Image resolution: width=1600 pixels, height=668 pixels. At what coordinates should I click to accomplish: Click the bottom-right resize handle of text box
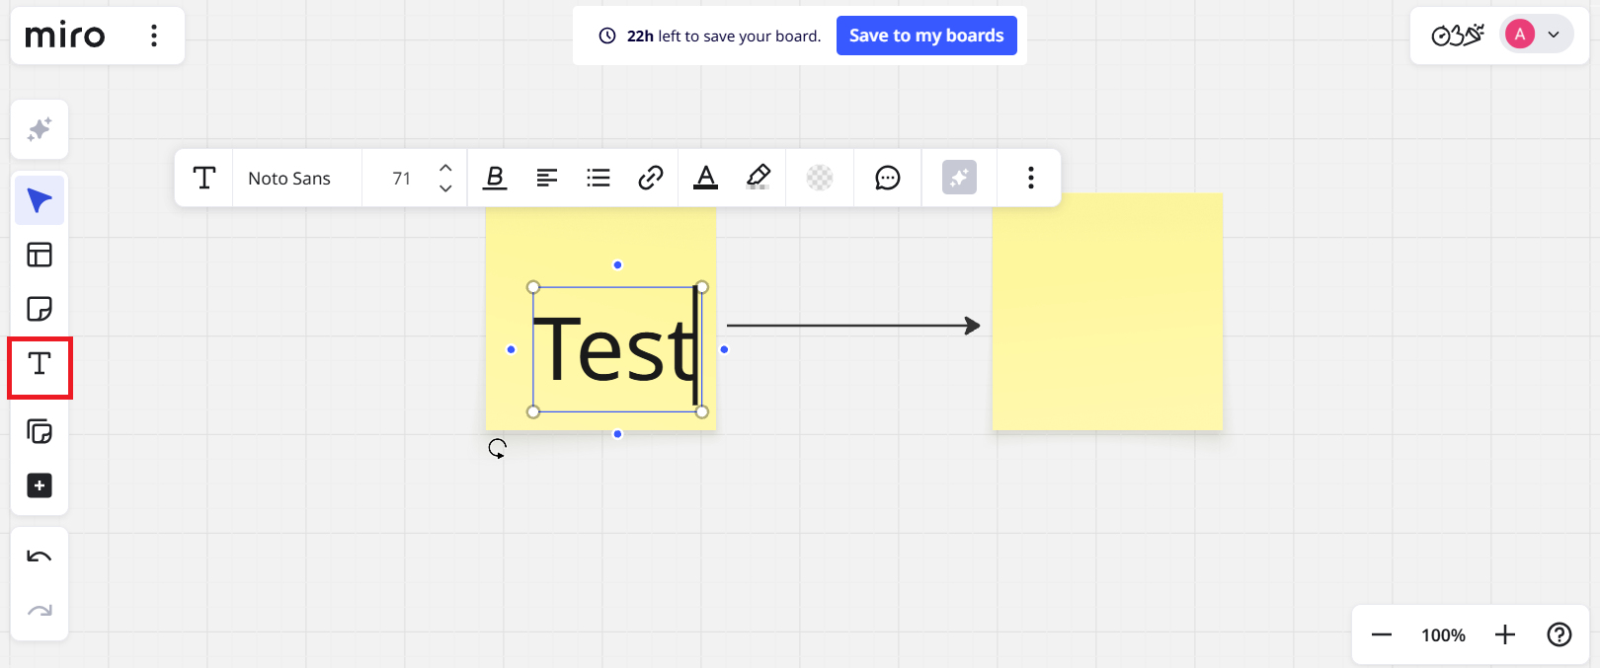tap(702, 411)
